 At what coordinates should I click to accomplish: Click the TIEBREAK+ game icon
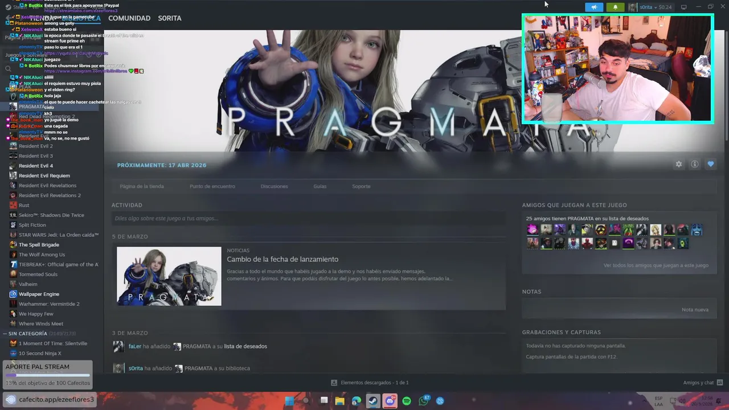tap(13, 264)
